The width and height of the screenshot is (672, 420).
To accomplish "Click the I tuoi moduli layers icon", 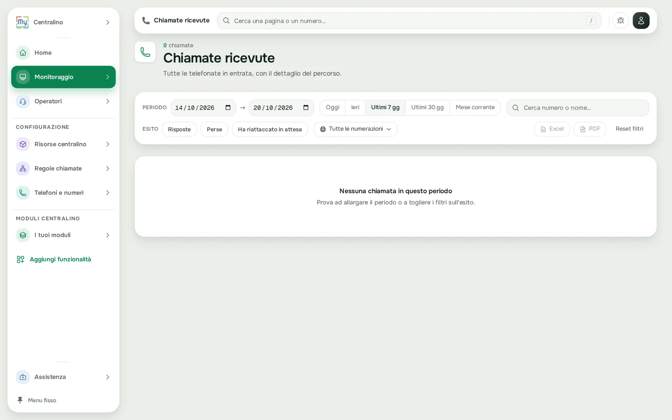I will (x=23, y=235).
